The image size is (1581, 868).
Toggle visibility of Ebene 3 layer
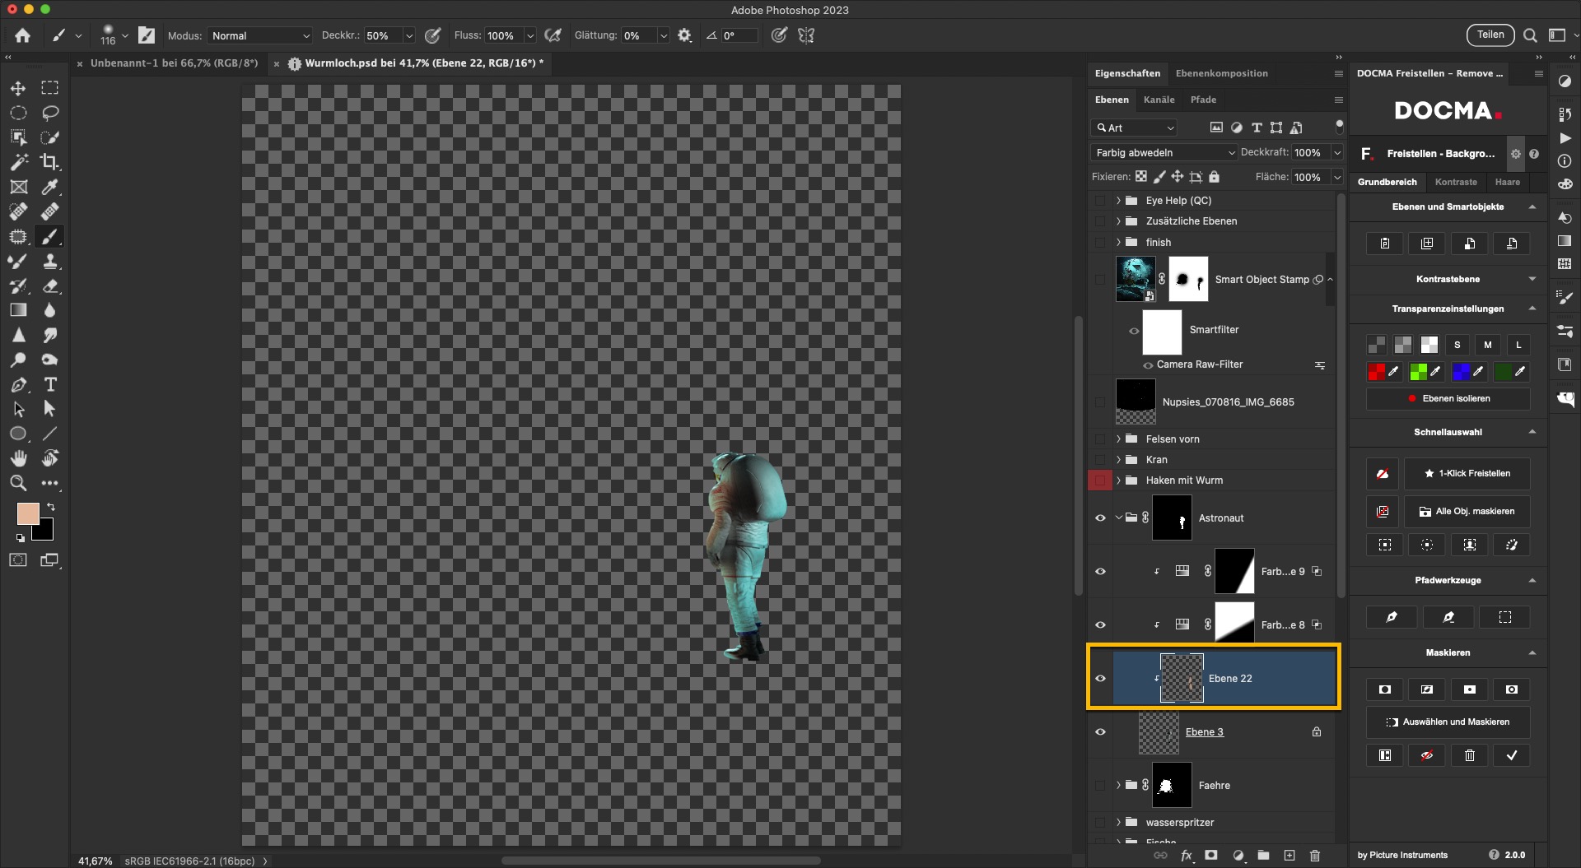coord(1100,732)
